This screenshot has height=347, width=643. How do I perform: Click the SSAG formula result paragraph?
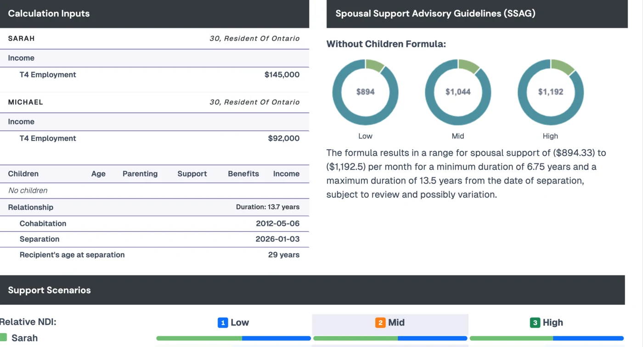467,173
